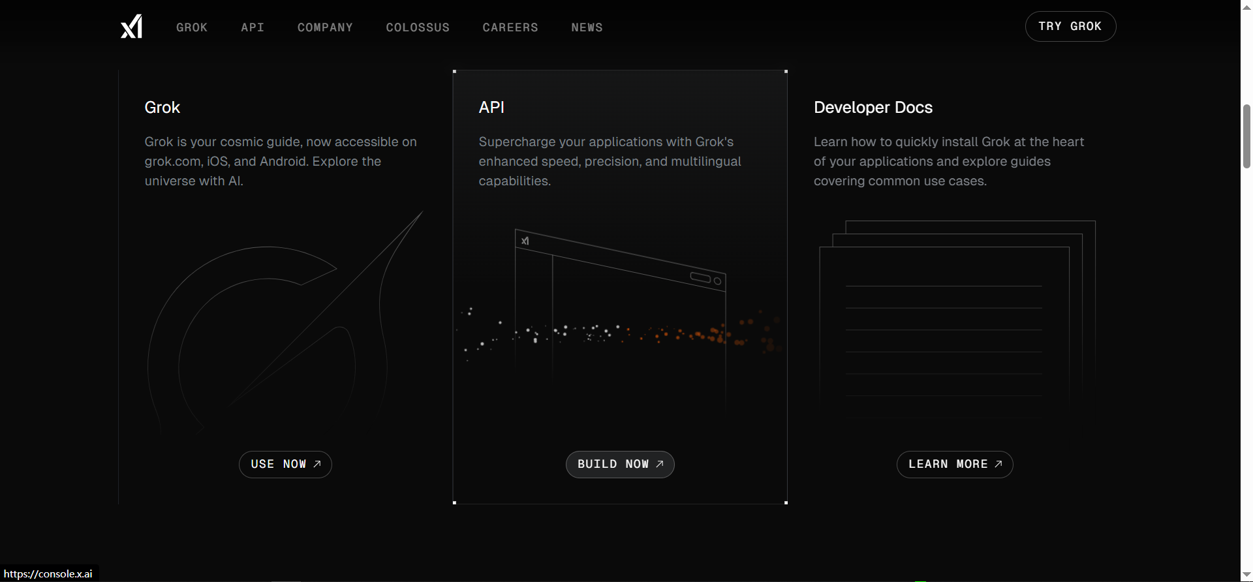Click the xAI logo in header
This screenshot has width=1253, height=582.
[x=131, y=27]
